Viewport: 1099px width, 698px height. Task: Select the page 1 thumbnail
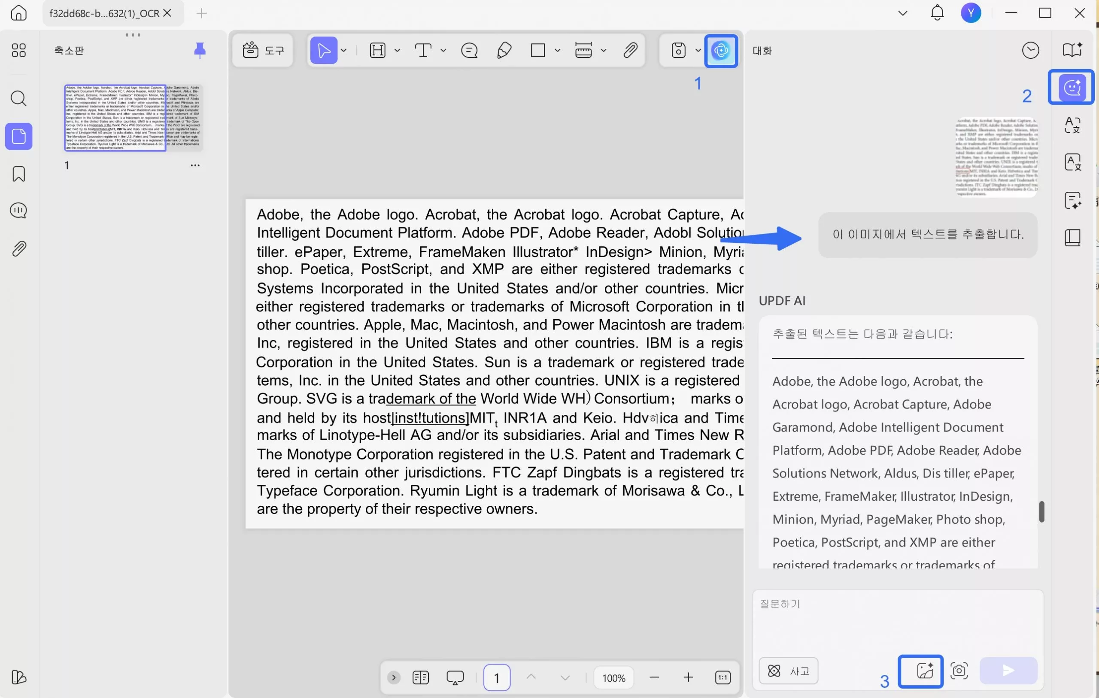tap(133, 118)
